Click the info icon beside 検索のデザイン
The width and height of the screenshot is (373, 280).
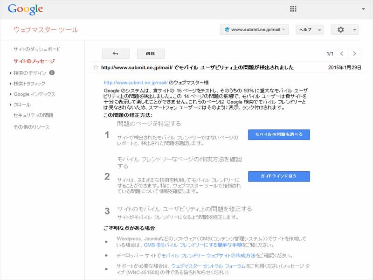click(x=52, y=73)
